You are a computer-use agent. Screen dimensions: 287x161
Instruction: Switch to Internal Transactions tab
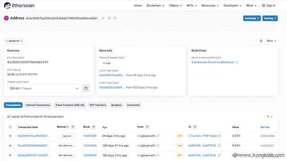[38, 105]
